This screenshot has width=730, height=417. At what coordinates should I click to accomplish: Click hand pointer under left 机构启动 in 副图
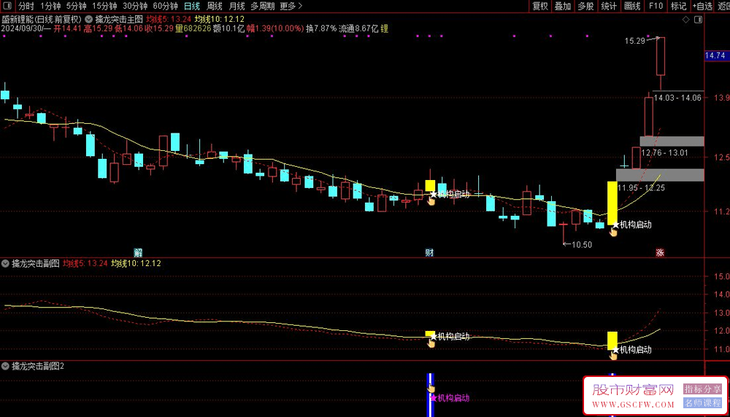click(x=431, y=343)
